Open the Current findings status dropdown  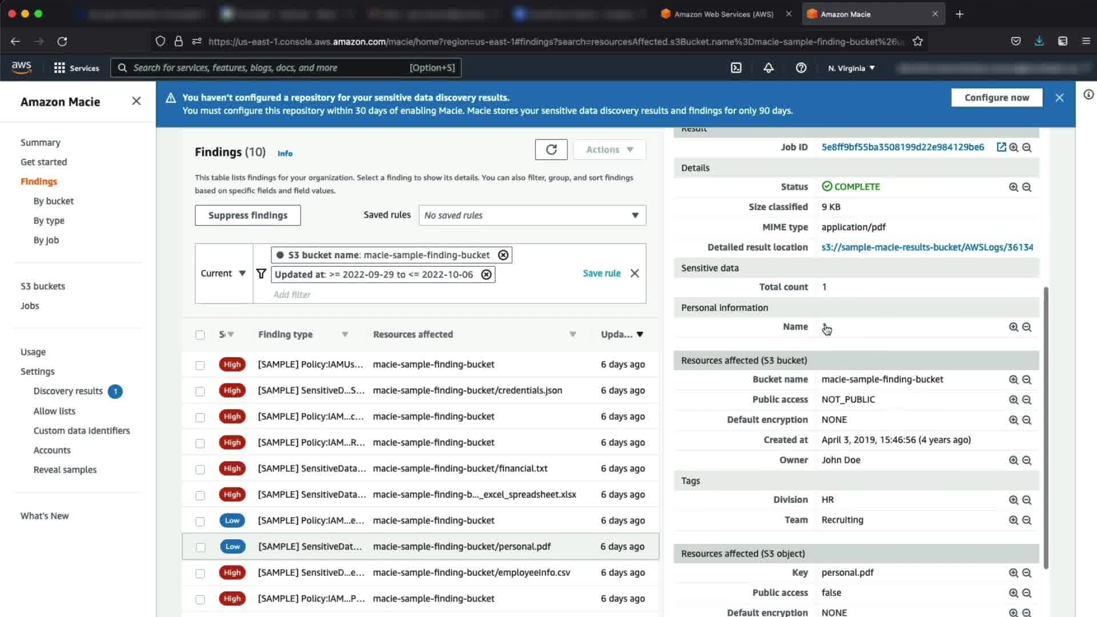[223, 274]
